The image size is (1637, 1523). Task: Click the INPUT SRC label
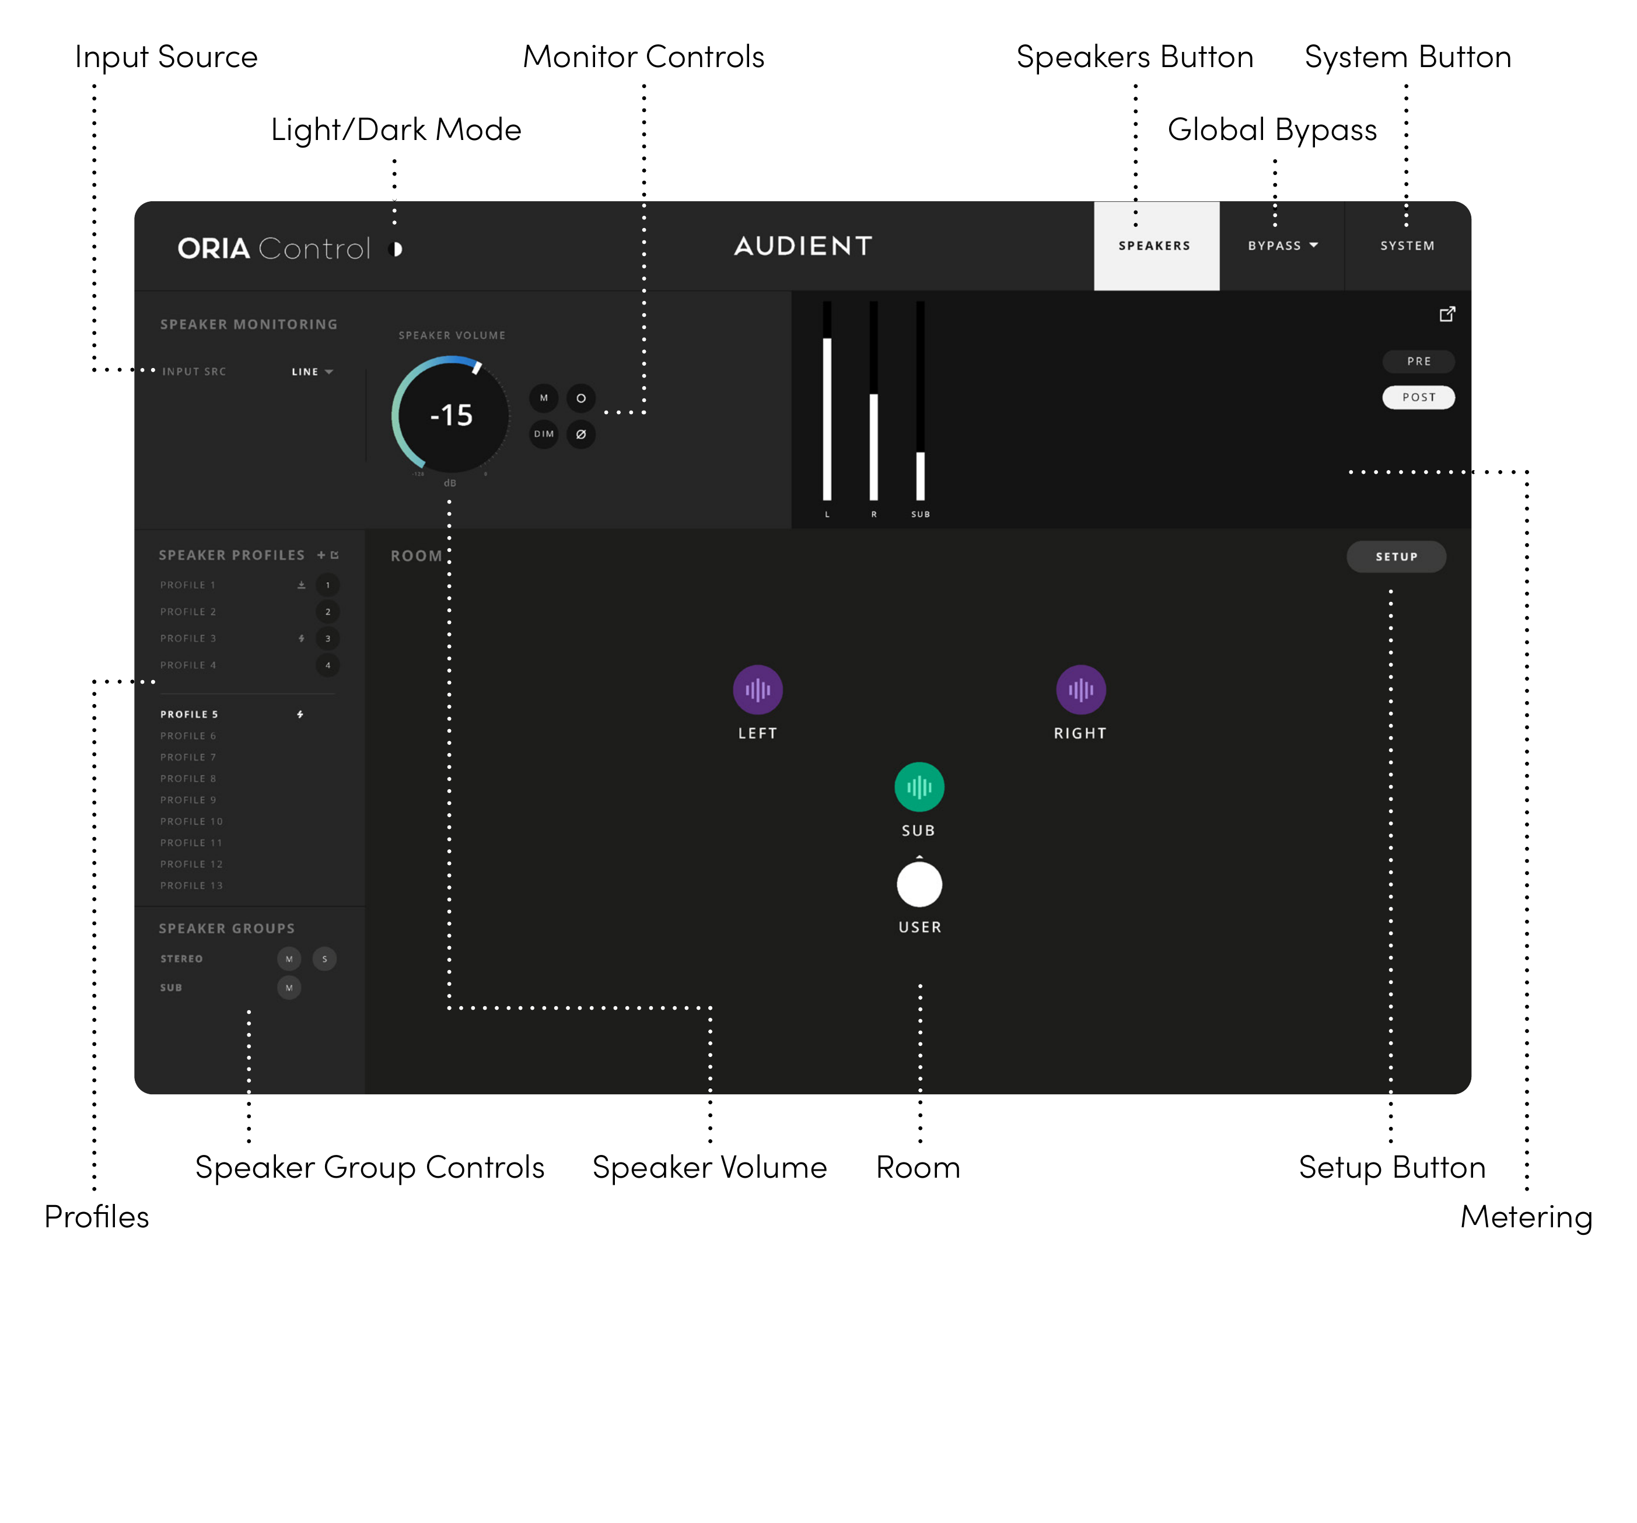(x=194, y=372)
